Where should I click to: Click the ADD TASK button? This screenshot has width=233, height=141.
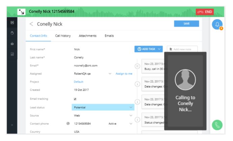pyautogui.click(x=148, y=49)
